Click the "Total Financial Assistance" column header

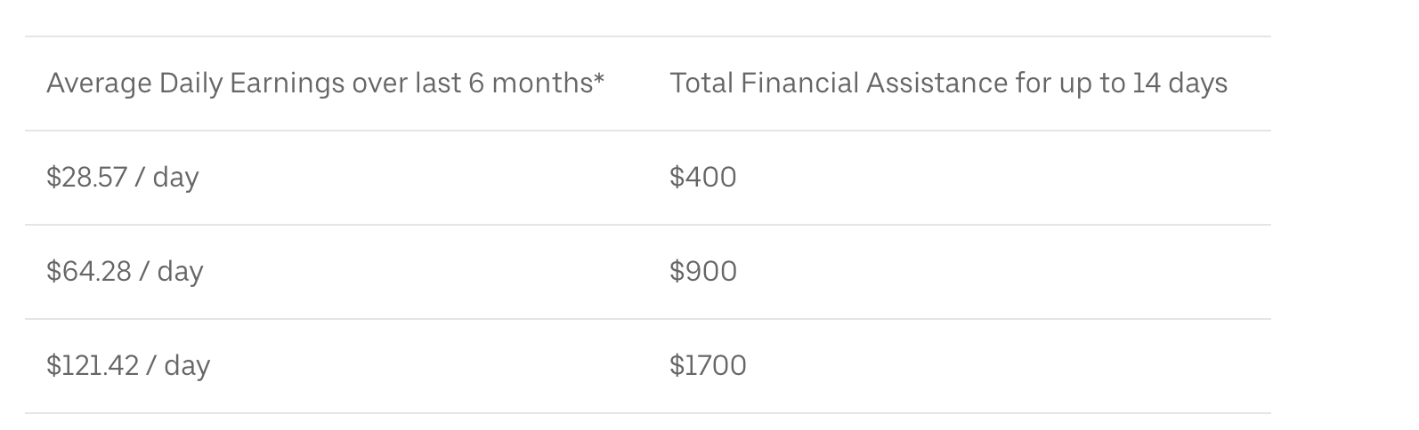click(948, 84)
